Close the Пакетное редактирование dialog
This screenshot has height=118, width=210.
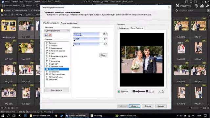[x=169, y=7]
